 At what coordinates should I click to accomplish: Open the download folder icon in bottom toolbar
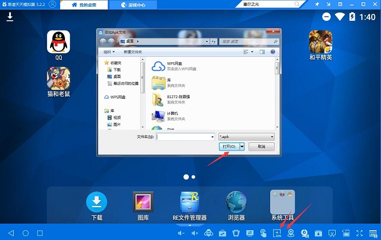318,233
